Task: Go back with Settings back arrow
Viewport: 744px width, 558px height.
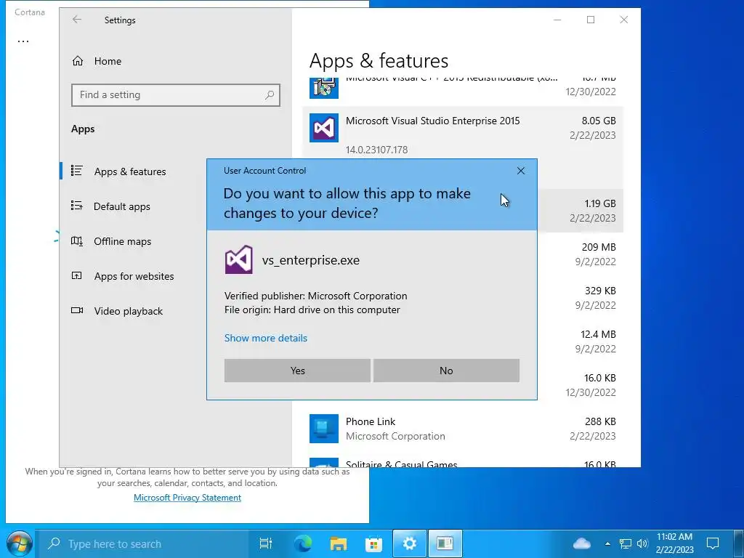Action: pos(77,20)
